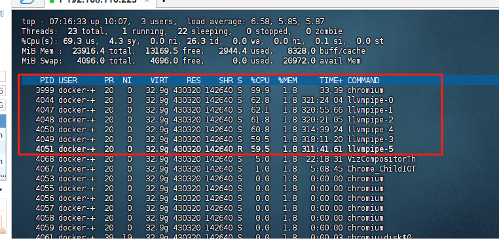
Task: Click the llvmpipe-5 command name
Action: click(x=370, y=149)
